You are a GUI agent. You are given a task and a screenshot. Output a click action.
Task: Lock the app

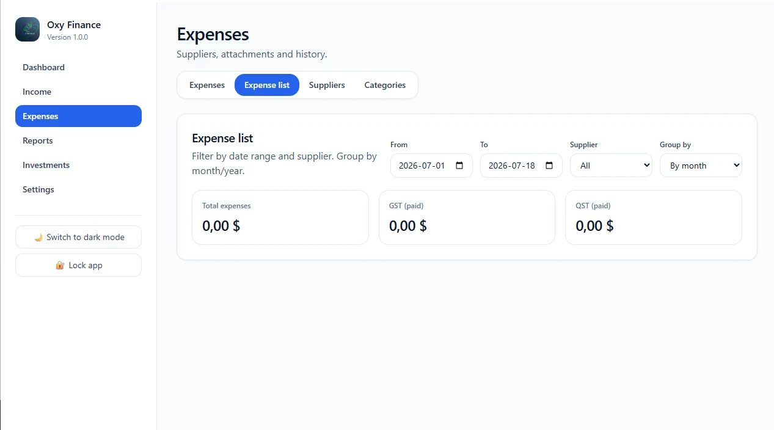click(78, 265)
